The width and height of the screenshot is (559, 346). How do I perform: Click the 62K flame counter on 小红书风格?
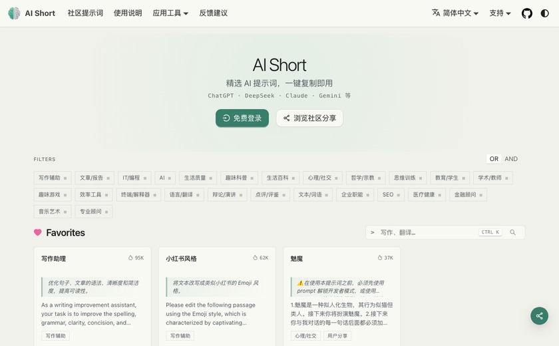click(261, 258)
